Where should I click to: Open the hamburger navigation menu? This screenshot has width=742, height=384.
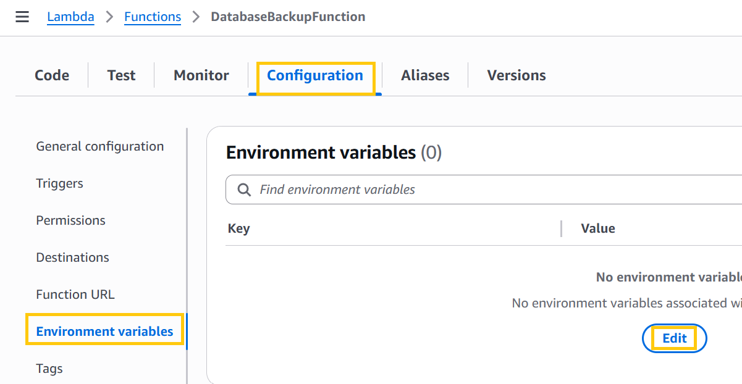point(22,17)
